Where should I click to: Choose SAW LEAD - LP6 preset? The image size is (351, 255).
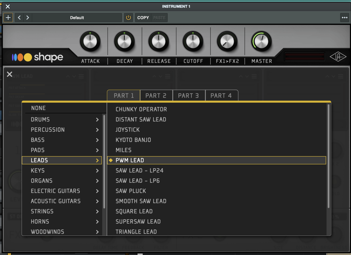click(x=216, y=181)
